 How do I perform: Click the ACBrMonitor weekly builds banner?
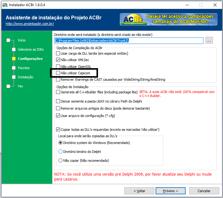point(168,19)
